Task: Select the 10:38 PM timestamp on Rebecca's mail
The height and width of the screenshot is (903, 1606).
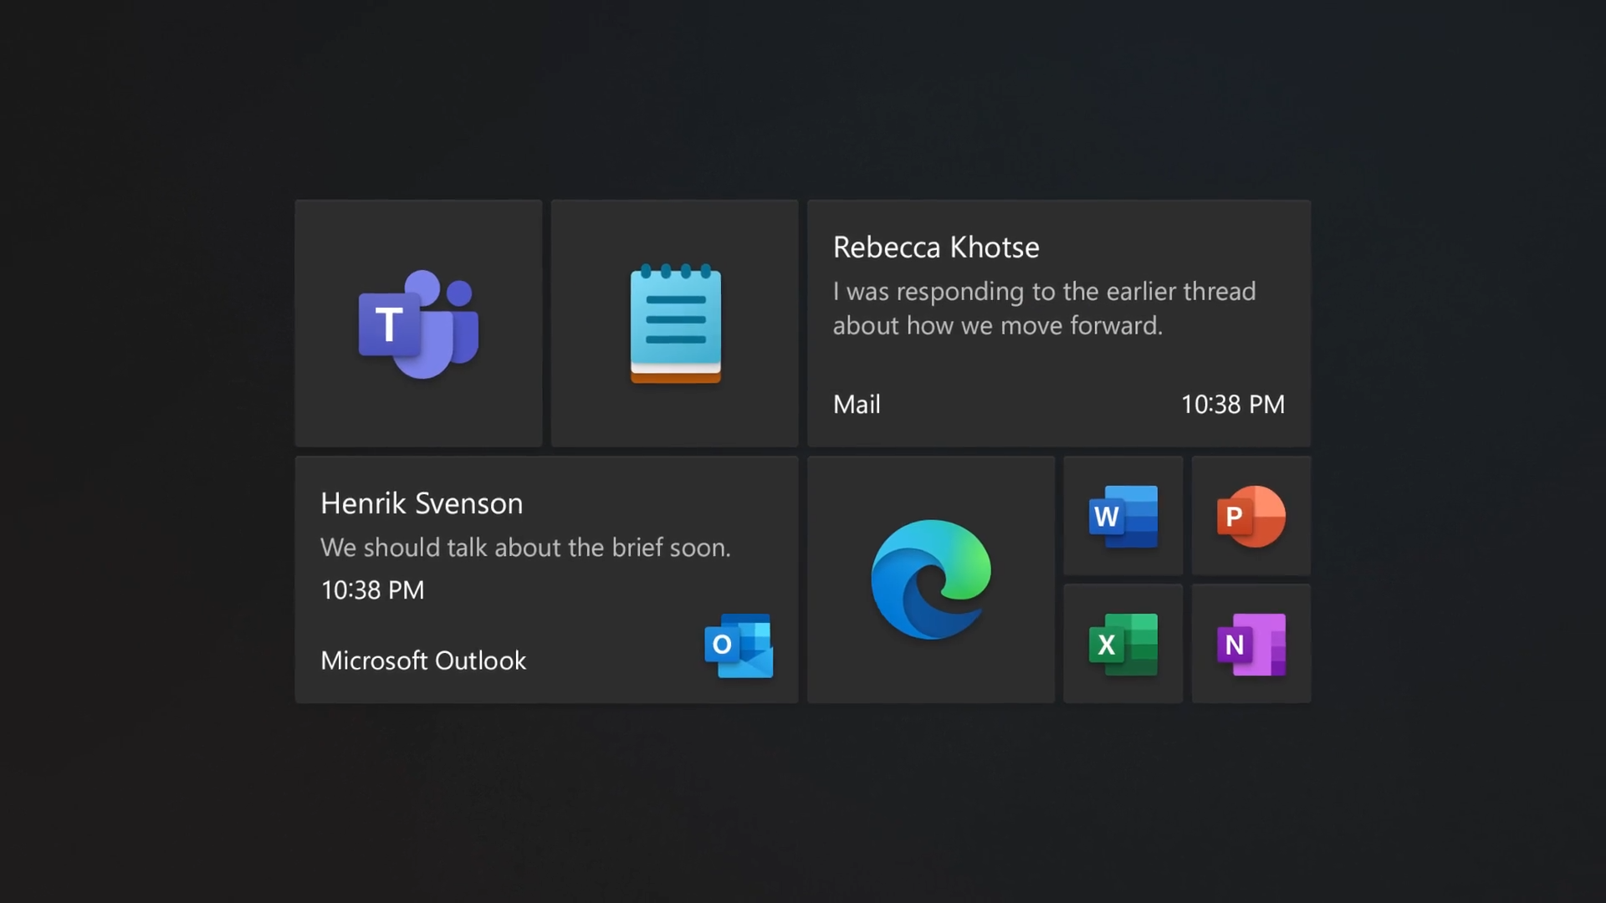Action: click(1232, 405)
